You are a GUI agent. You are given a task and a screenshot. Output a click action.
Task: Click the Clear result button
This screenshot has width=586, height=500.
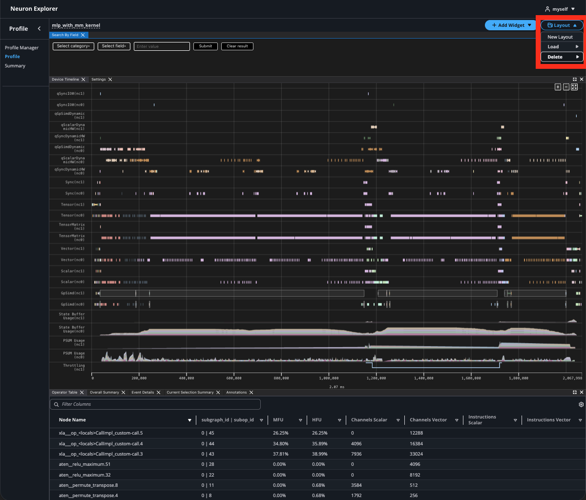click(237, 46)
